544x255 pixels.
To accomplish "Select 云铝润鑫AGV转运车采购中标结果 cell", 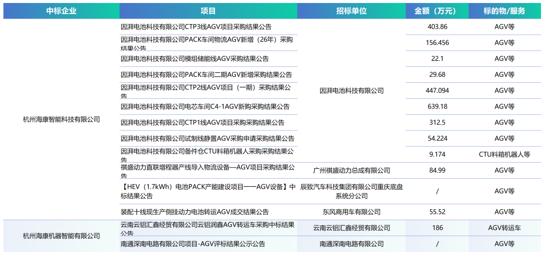I will (x=208, y=228).
